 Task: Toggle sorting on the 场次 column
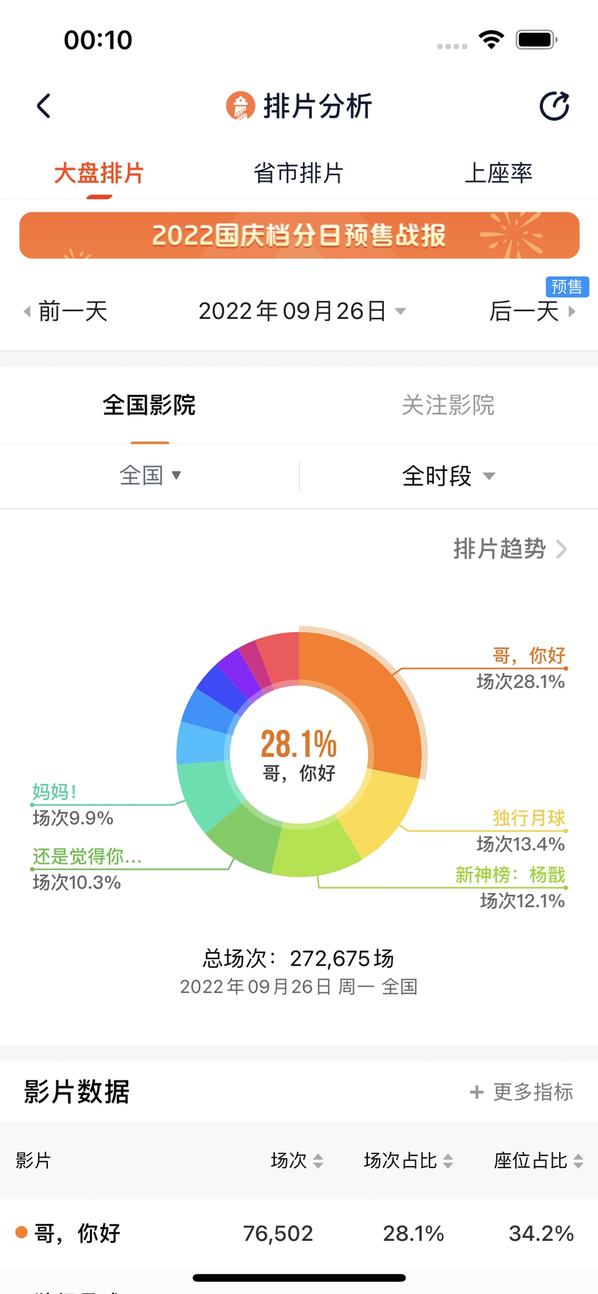(x=295, y=1161)
